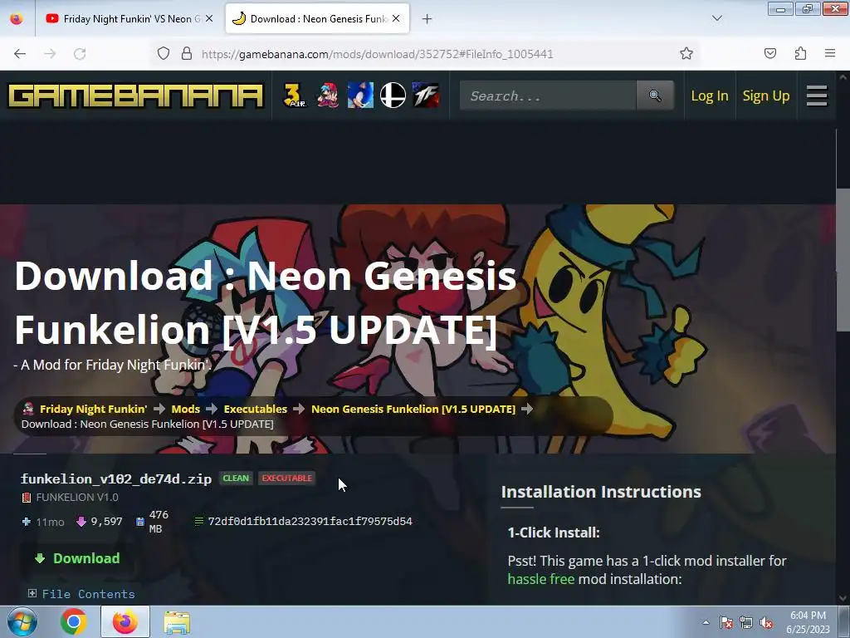The height and width of the screenshot is (638, 850).
Task: Click the Log In link
Action: (709, 96)
